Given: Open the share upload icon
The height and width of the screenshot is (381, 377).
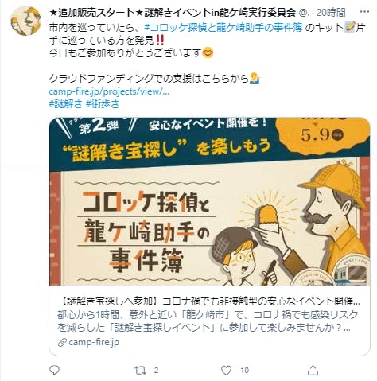Looking at the screenshot, I should 313,370.
